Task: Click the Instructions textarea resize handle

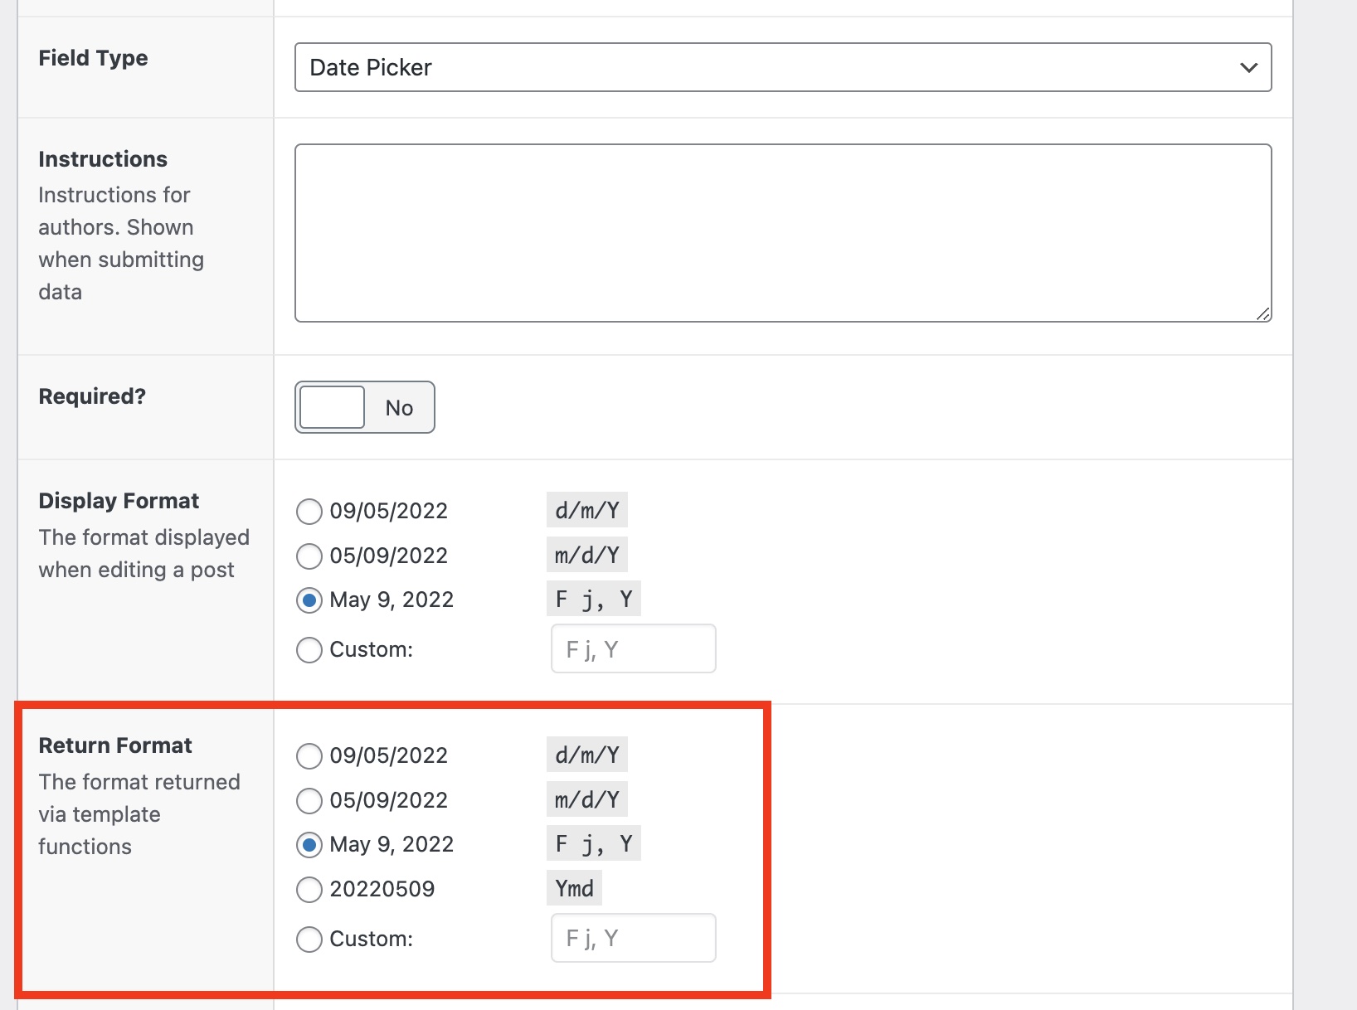Action: pyautogui.click(x=1263, y=313)
